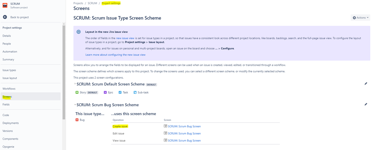
Task: Expand the Scrum Default Screen Scheme section
Action: click(x=75, y=84)
